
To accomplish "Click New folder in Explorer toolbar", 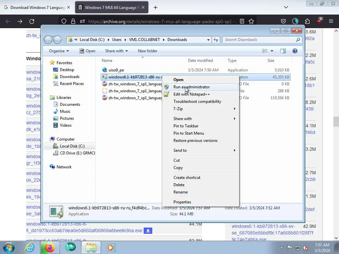I will (148, 51).
